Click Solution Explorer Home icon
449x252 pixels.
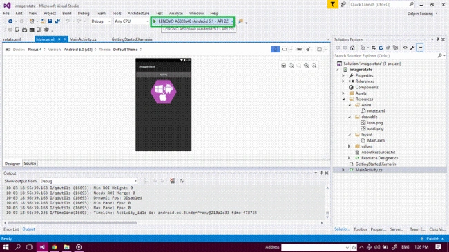(352, 48)
